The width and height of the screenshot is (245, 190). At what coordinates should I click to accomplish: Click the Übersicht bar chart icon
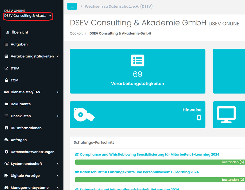pyautogui.click(x=7, y=32)
